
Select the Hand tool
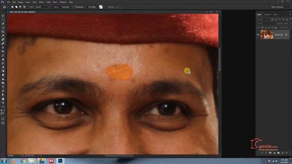3,99
